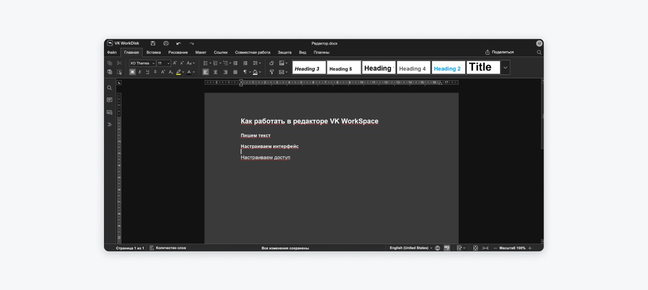This screenshot has height=290, width=648.
Task: Switch to the Вставка tab
Action: 153,52
